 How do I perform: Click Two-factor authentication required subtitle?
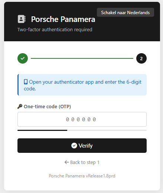pyautogui.click(x=55, y=30)
